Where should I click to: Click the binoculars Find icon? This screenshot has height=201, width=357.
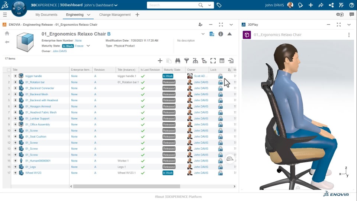click(x=178, y=61)
